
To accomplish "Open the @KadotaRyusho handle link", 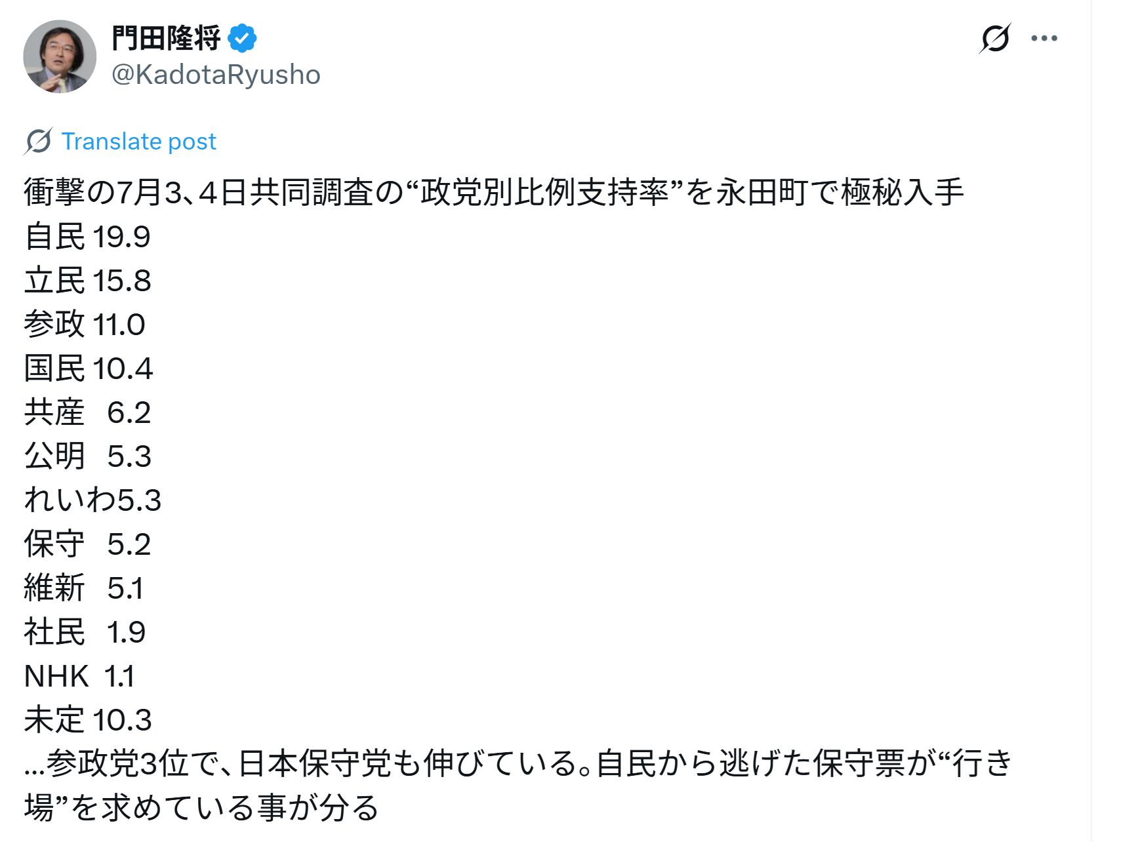I will [216, 75].
